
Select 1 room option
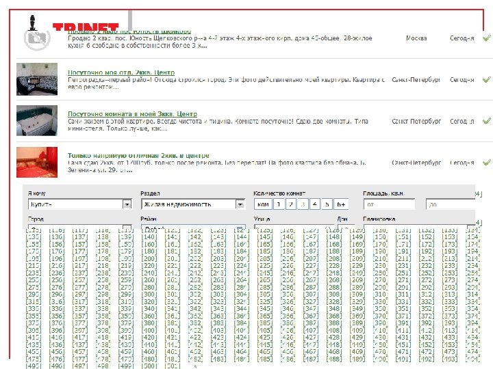coord(279,204)
